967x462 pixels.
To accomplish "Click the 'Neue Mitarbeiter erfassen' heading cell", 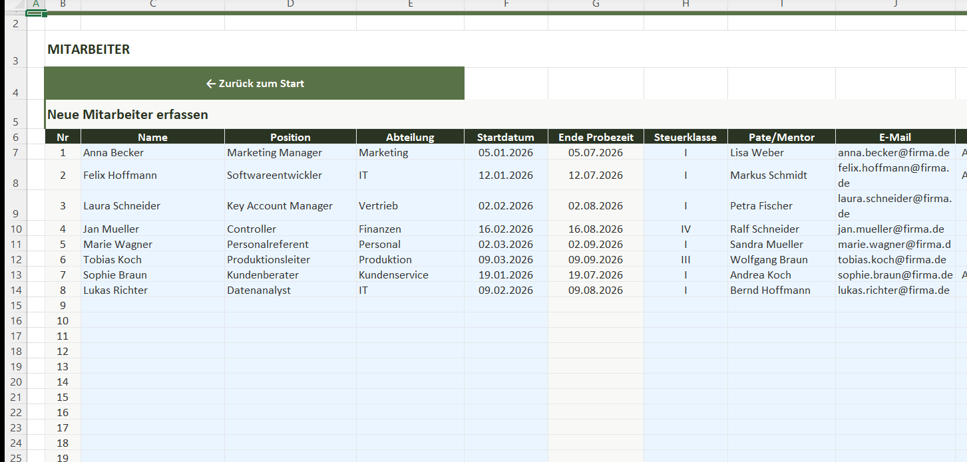I will 128,115.
